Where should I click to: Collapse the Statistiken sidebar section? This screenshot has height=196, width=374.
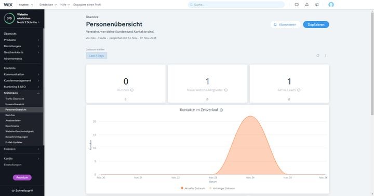21,93
